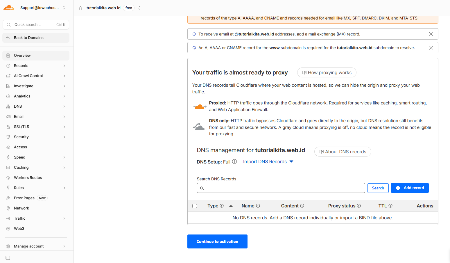This screenshot has width=450, height=263.
Task: Click the Error Pages wrench icon
Action: coord(8,198)
